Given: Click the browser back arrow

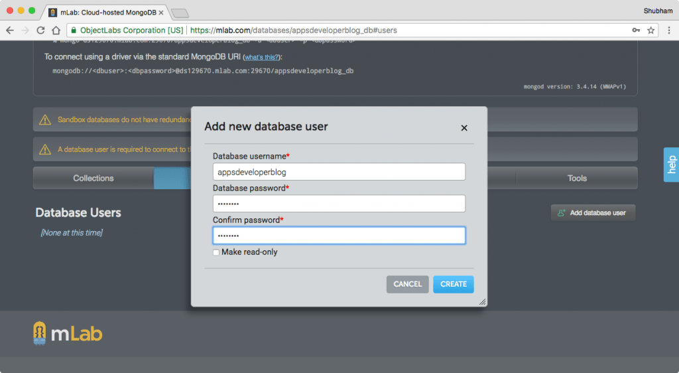Looking at the screenshot, I should (x=10, y=31).
